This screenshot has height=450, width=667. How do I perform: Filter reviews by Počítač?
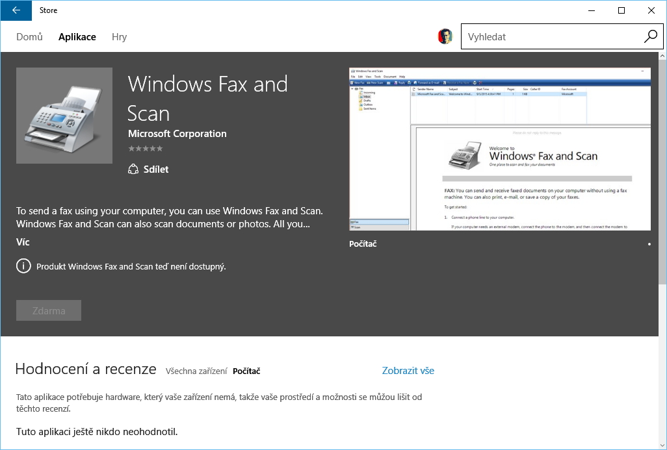pos(247,371)
